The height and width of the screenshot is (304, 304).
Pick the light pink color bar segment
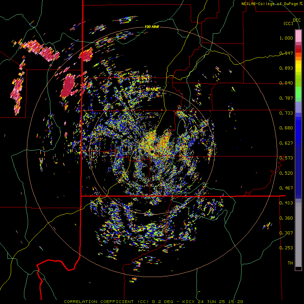tap(298, 36)
